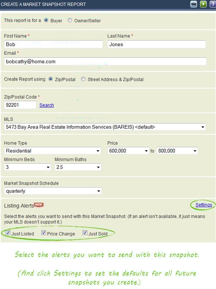Image resolution: width=216 pixels, height=289 pixels.
Task: Click the 'Market Snapshot Schedule' label
Action: point(31,183)
